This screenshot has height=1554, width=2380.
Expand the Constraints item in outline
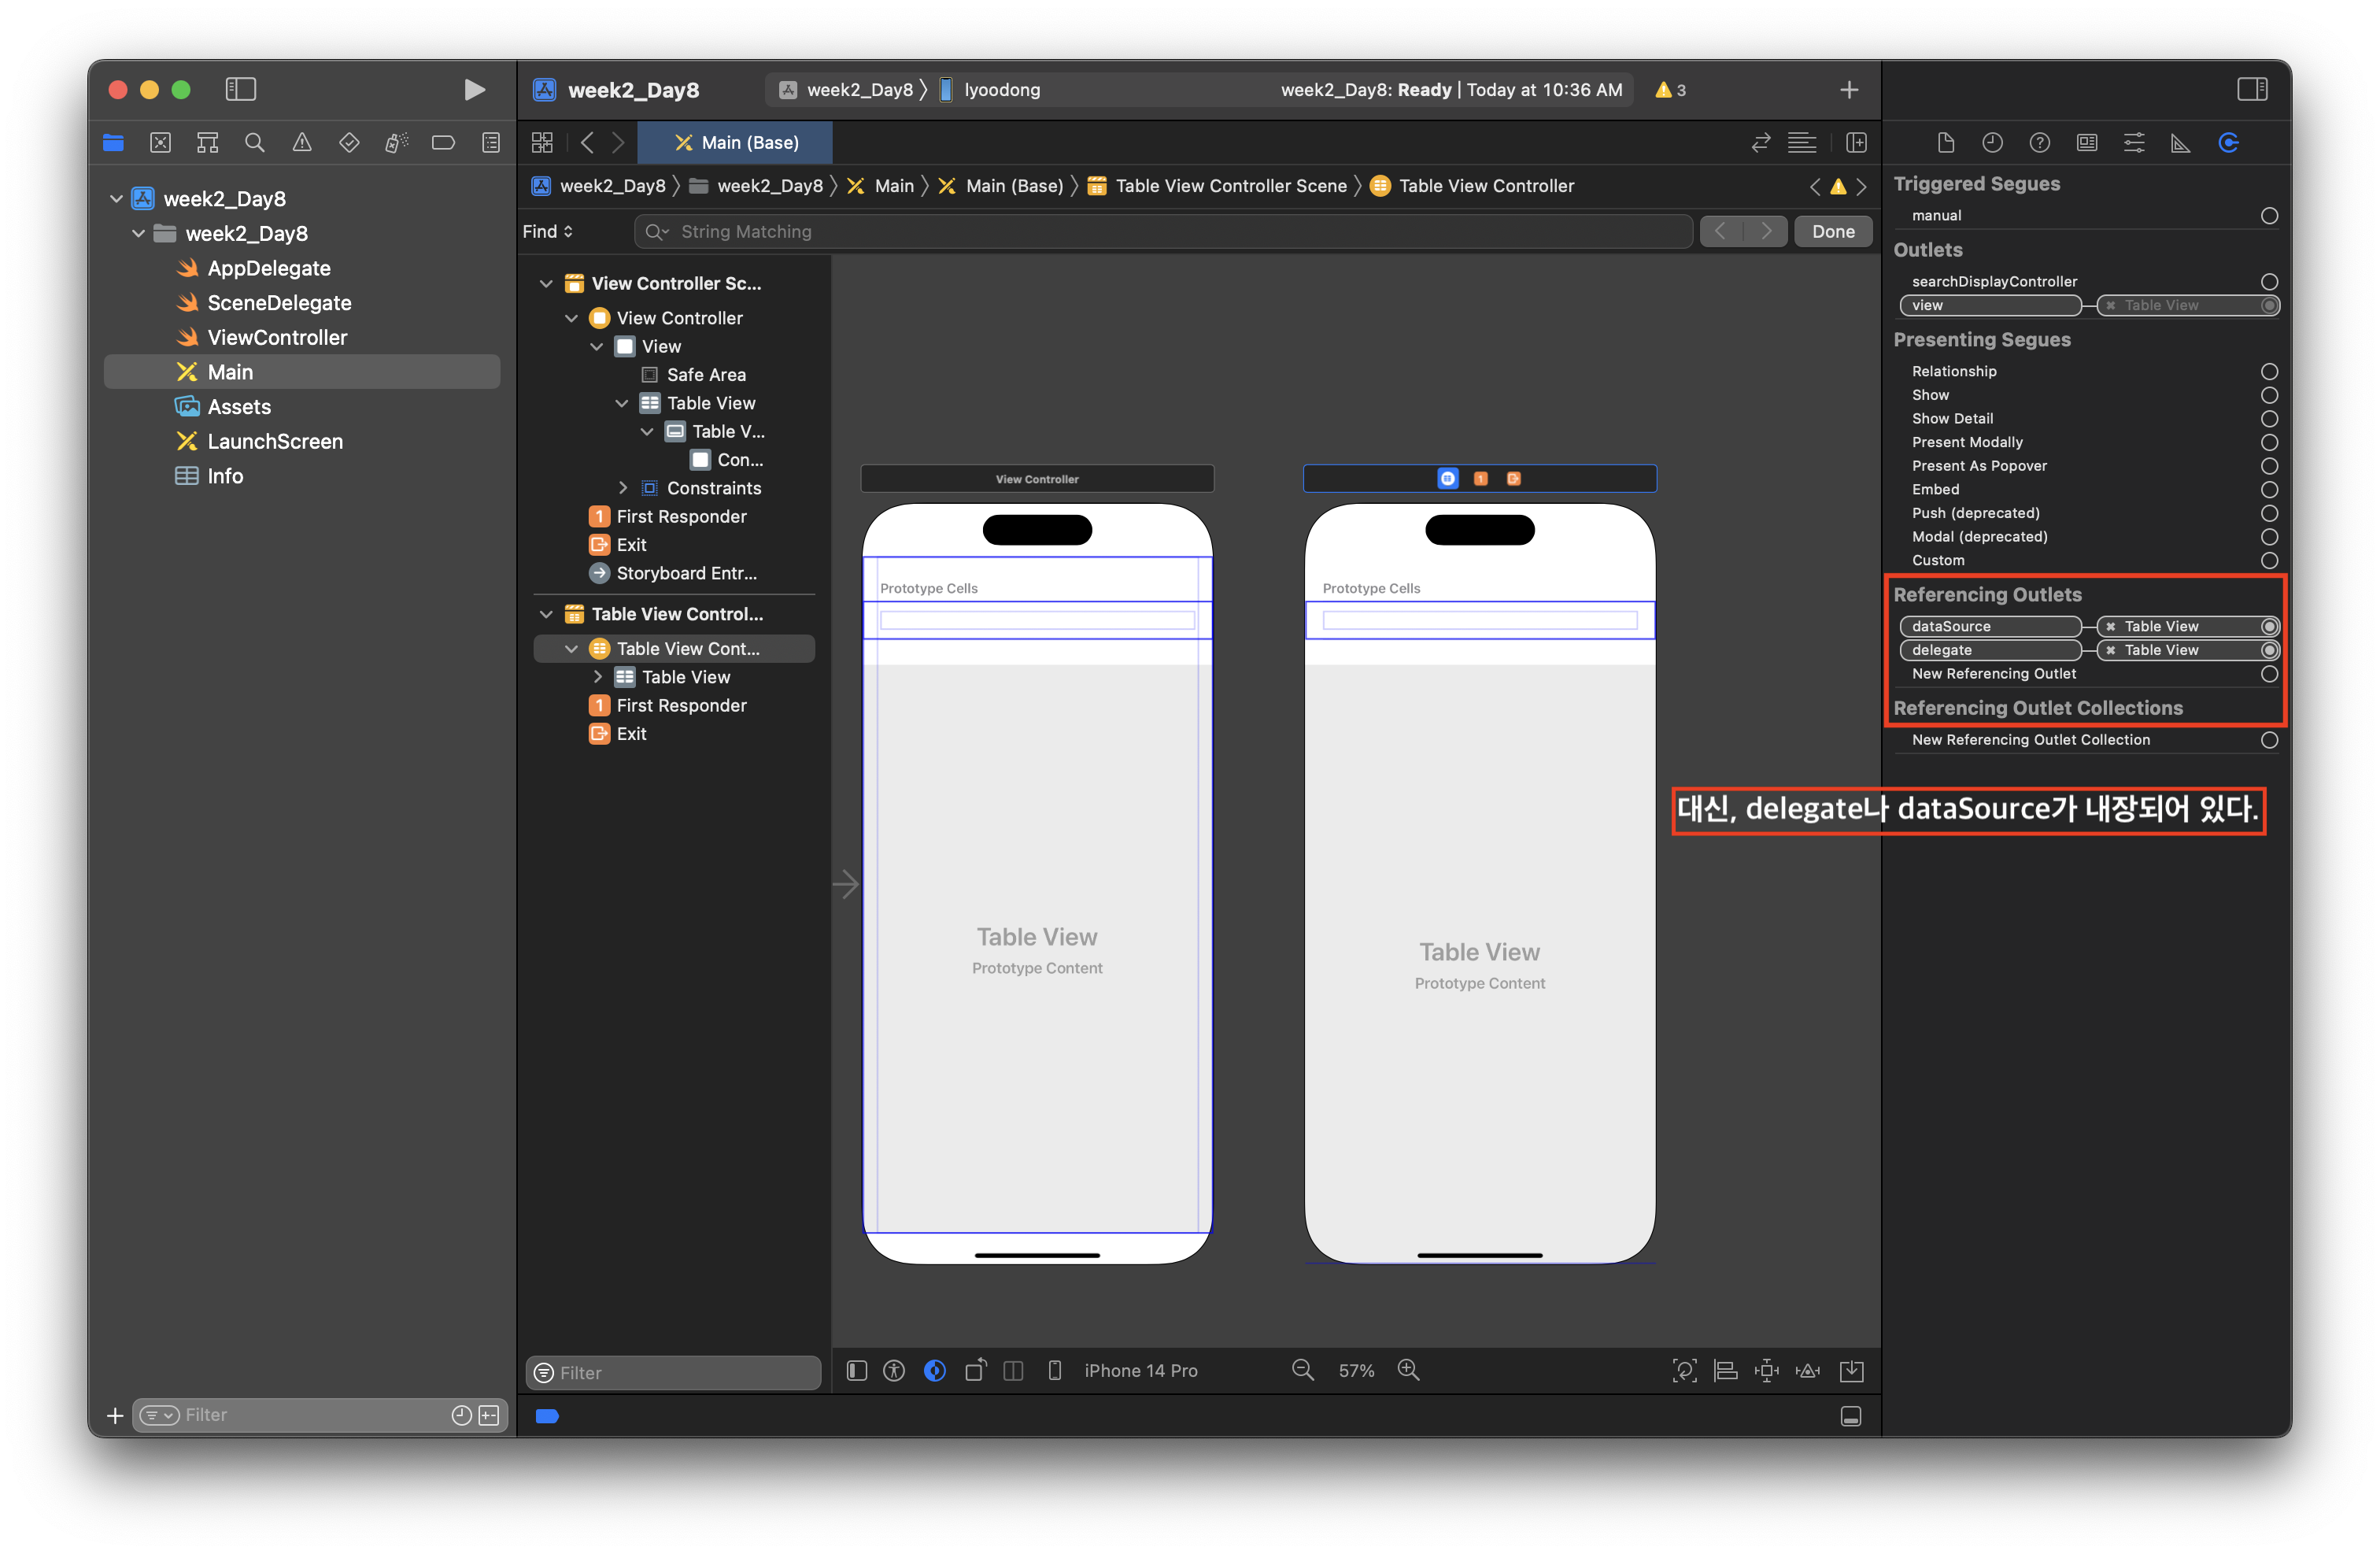pos(622,488)
